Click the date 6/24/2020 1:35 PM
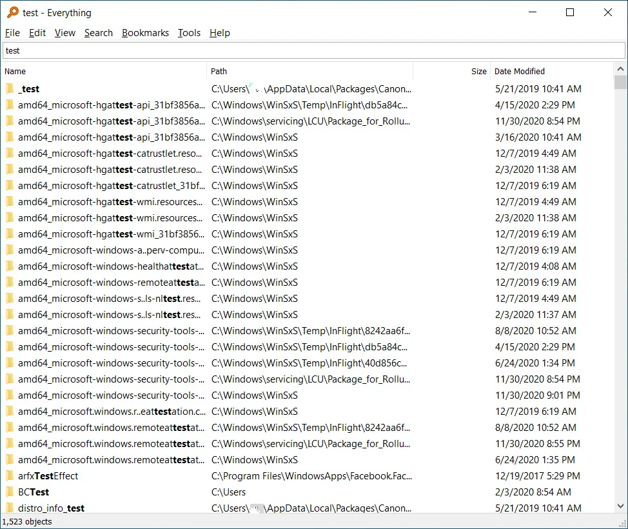 point(535,460)
